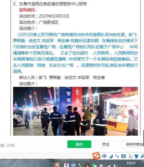
Task: Open Sogou toolbox wrench icon
Action: (x=142, y=156)
